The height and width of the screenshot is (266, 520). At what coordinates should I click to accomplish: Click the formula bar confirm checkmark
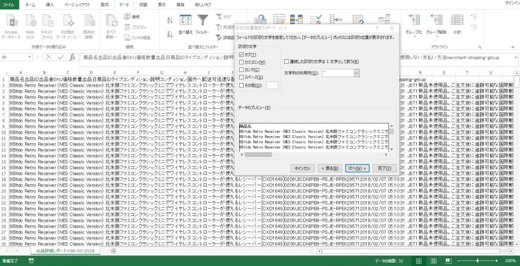[x=61, y=57]
